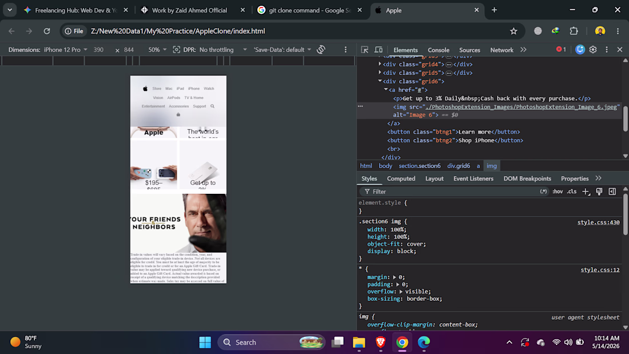This screenshot has height=354, width=629.
Task: Open the DOM Breakpoints tab
Action: click(527, 178)
